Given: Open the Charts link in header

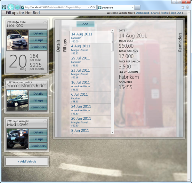Looking at the screenshot, I should (155, 13).
